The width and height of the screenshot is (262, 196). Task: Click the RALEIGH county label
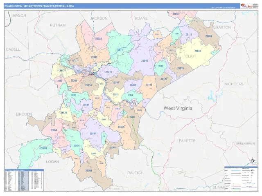[136, 173]
